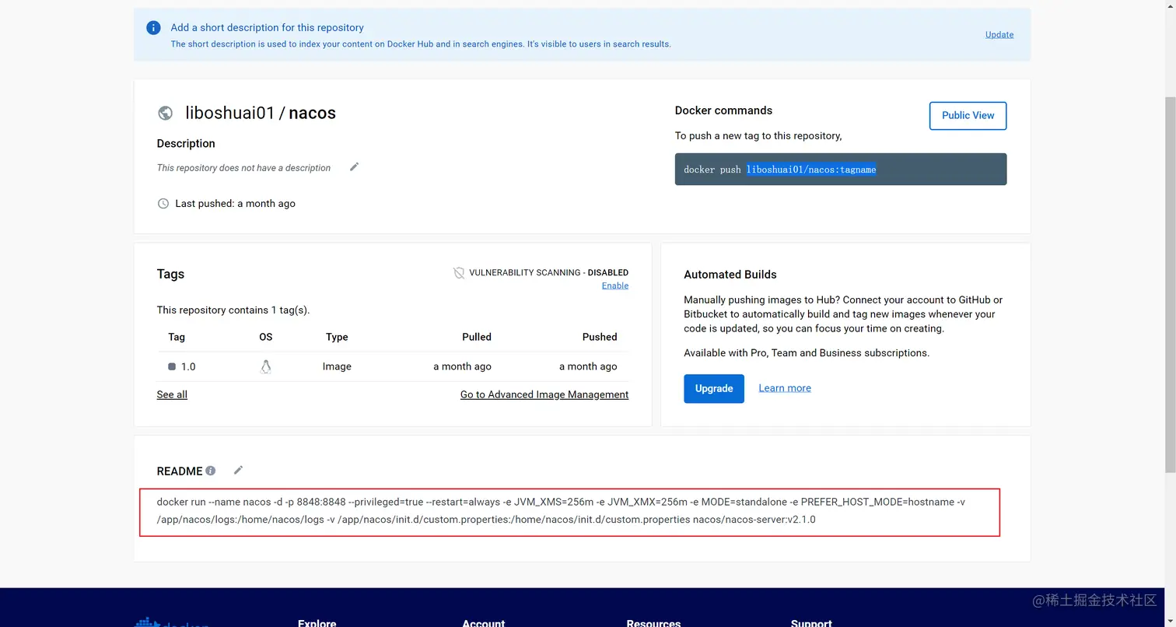Click the Upgrade button
This screenshot has height=627, width=1176.
tap(714, 388)
